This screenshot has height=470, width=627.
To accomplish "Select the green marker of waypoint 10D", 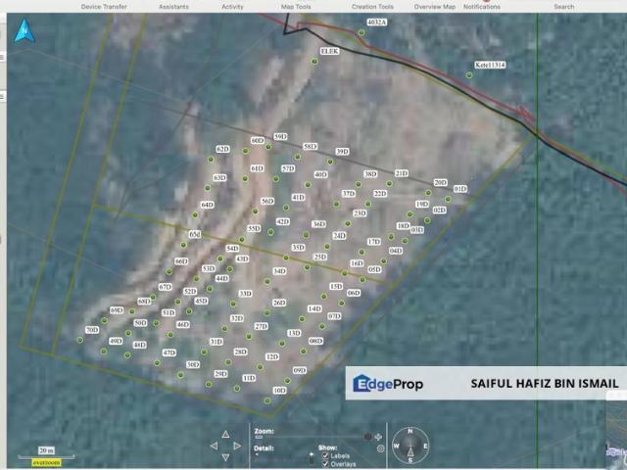I will tap(267, 400).
